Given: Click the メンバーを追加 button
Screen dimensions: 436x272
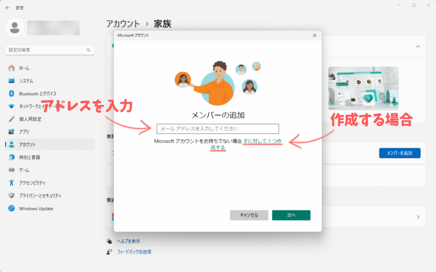Looking at the screenshot, I should pyautogui.click(x=399, y=153).
